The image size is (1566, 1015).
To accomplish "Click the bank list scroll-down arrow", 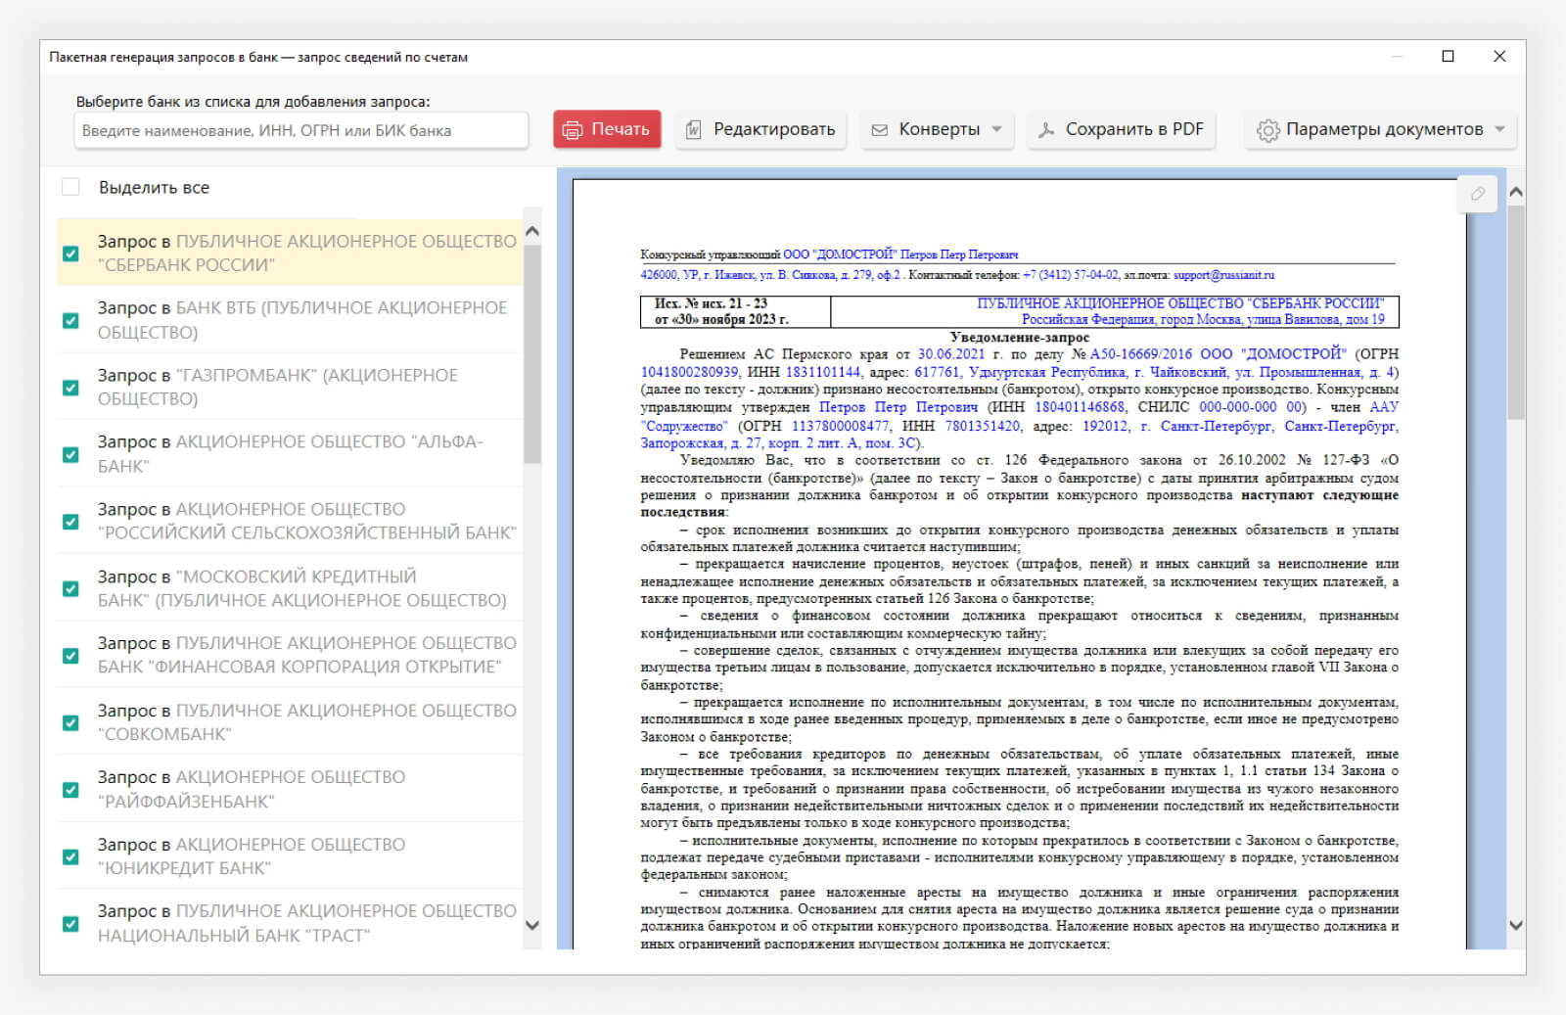I will click(x=532, y=925).
